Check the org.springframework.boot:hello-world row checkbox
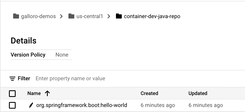This screenshot has height=112, width=245. (12, 105)
